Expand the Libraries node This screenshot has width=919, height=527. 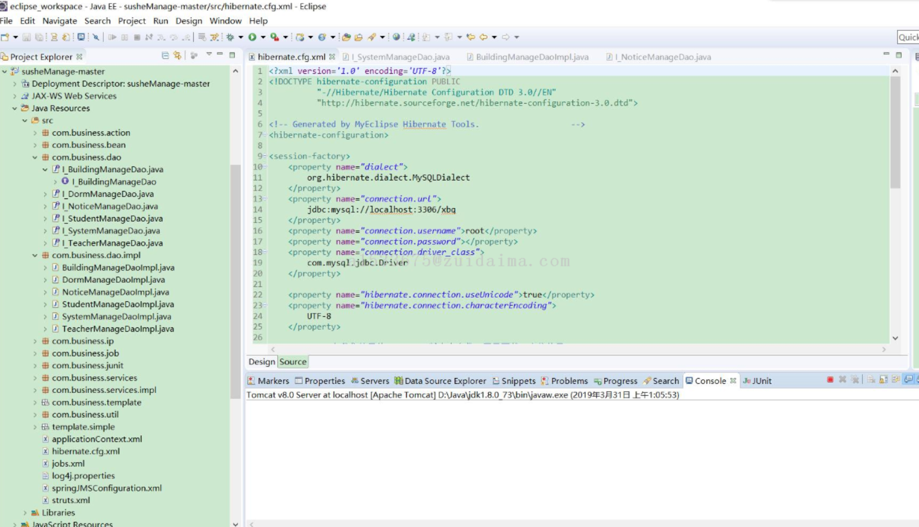click(x=25, y=512)
